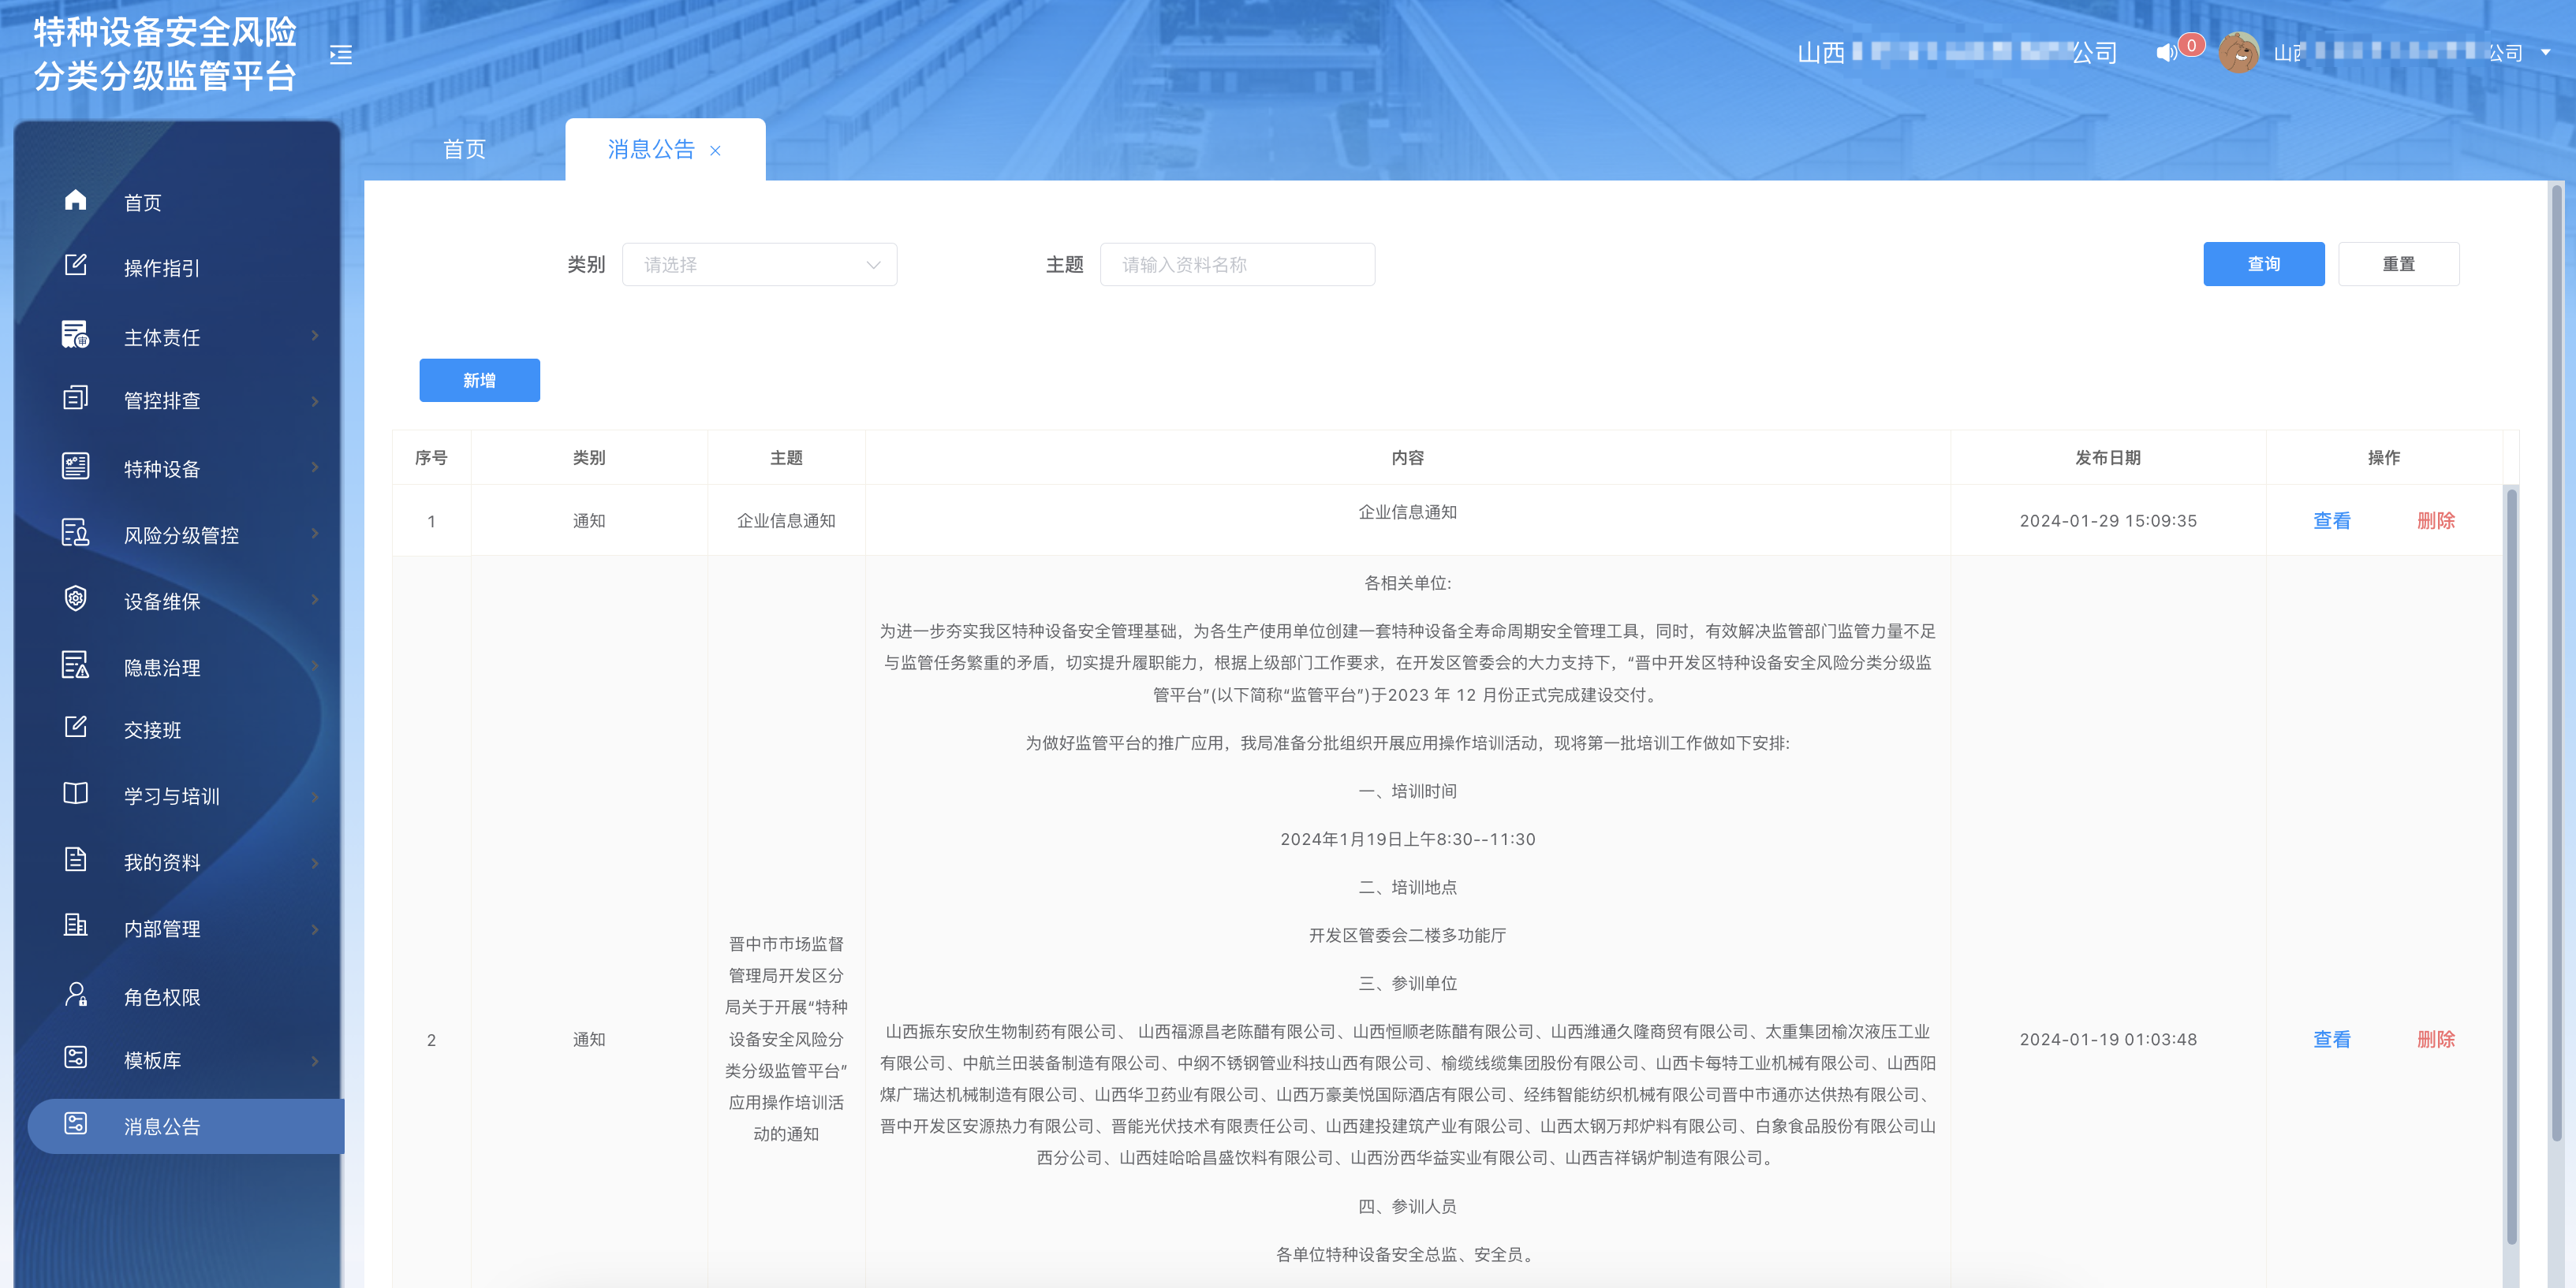
Task: Open the user account dropdown arrow
Action: point(2545,53)
